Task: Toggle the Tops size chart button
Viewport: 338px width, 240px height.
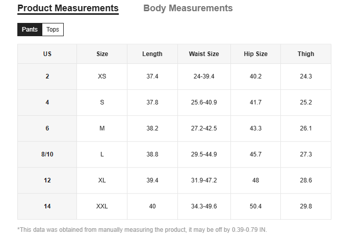Action: point(53,30)
